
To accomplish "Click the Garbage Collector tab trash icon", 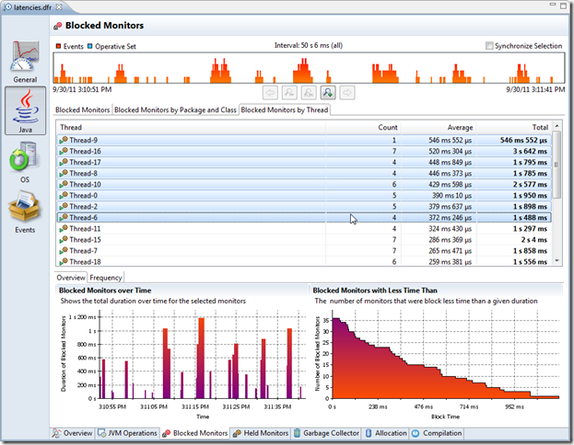I will point(298,433).
